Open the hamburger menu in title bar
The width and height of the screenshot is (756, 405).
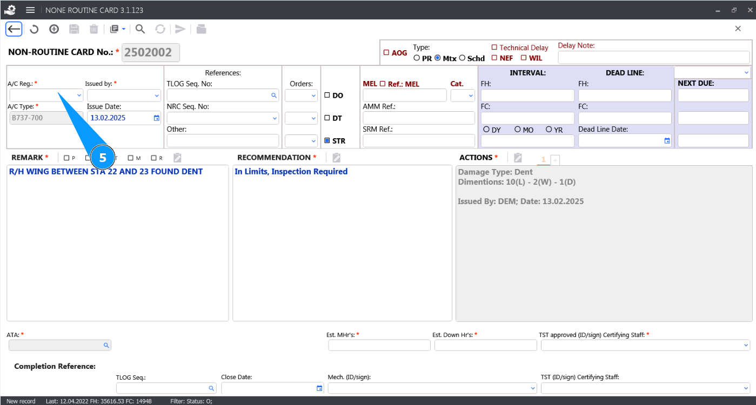(31, 10)
